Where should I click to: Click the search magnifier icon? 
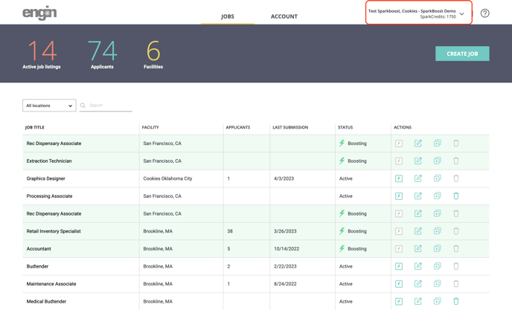[83, 106]
